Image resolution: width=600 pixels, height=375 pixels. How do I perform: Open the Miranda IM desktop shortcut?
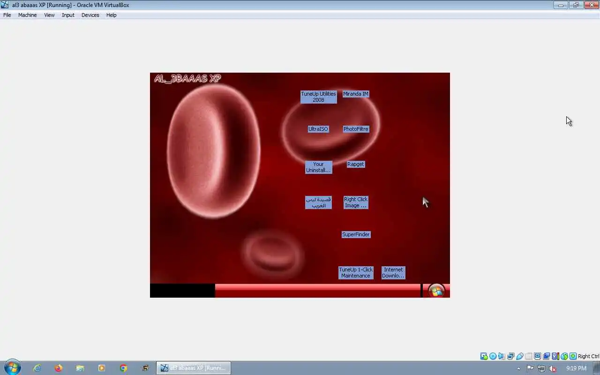click(355, 94)
